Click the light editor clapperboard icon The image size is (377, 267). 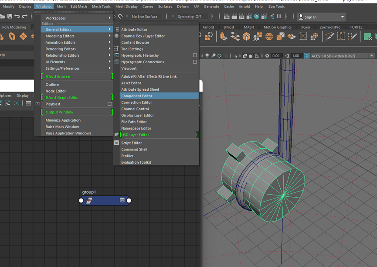point(264,17)
